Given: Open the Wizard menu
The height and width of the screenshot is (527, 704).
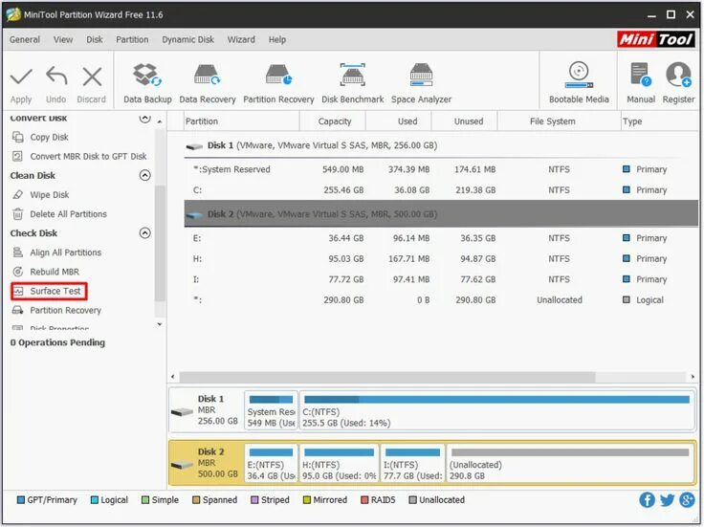Looking at the screenshot, I should click(241, 39).
